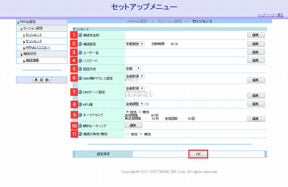This screenshot has height=187, width=288.
Task: Follow the トップページへ戻る link
Action: pos(270,15)
